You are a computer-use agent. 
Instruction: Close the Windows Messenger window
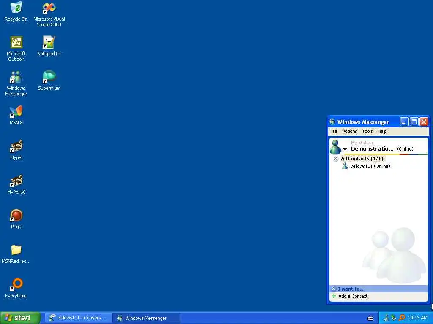pos(424,122)
